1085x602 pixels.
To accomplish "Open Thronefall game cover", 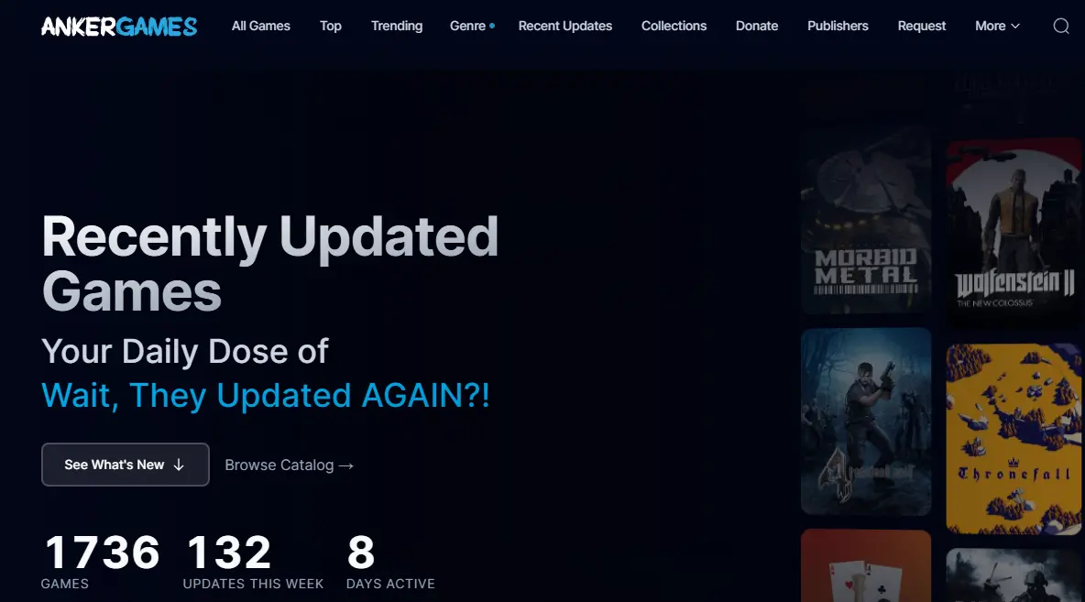I will coord(1014,439).
